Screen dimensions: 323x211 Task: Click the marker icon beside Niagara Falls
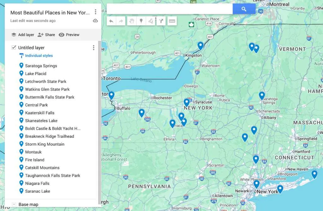point(21,183)
